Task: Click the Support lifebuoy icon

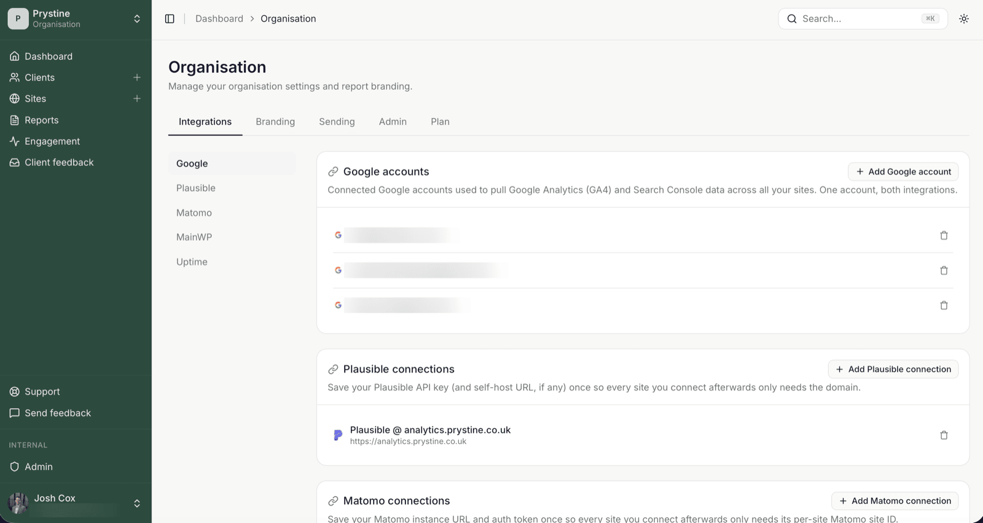Action: click(x=15, y=391)
